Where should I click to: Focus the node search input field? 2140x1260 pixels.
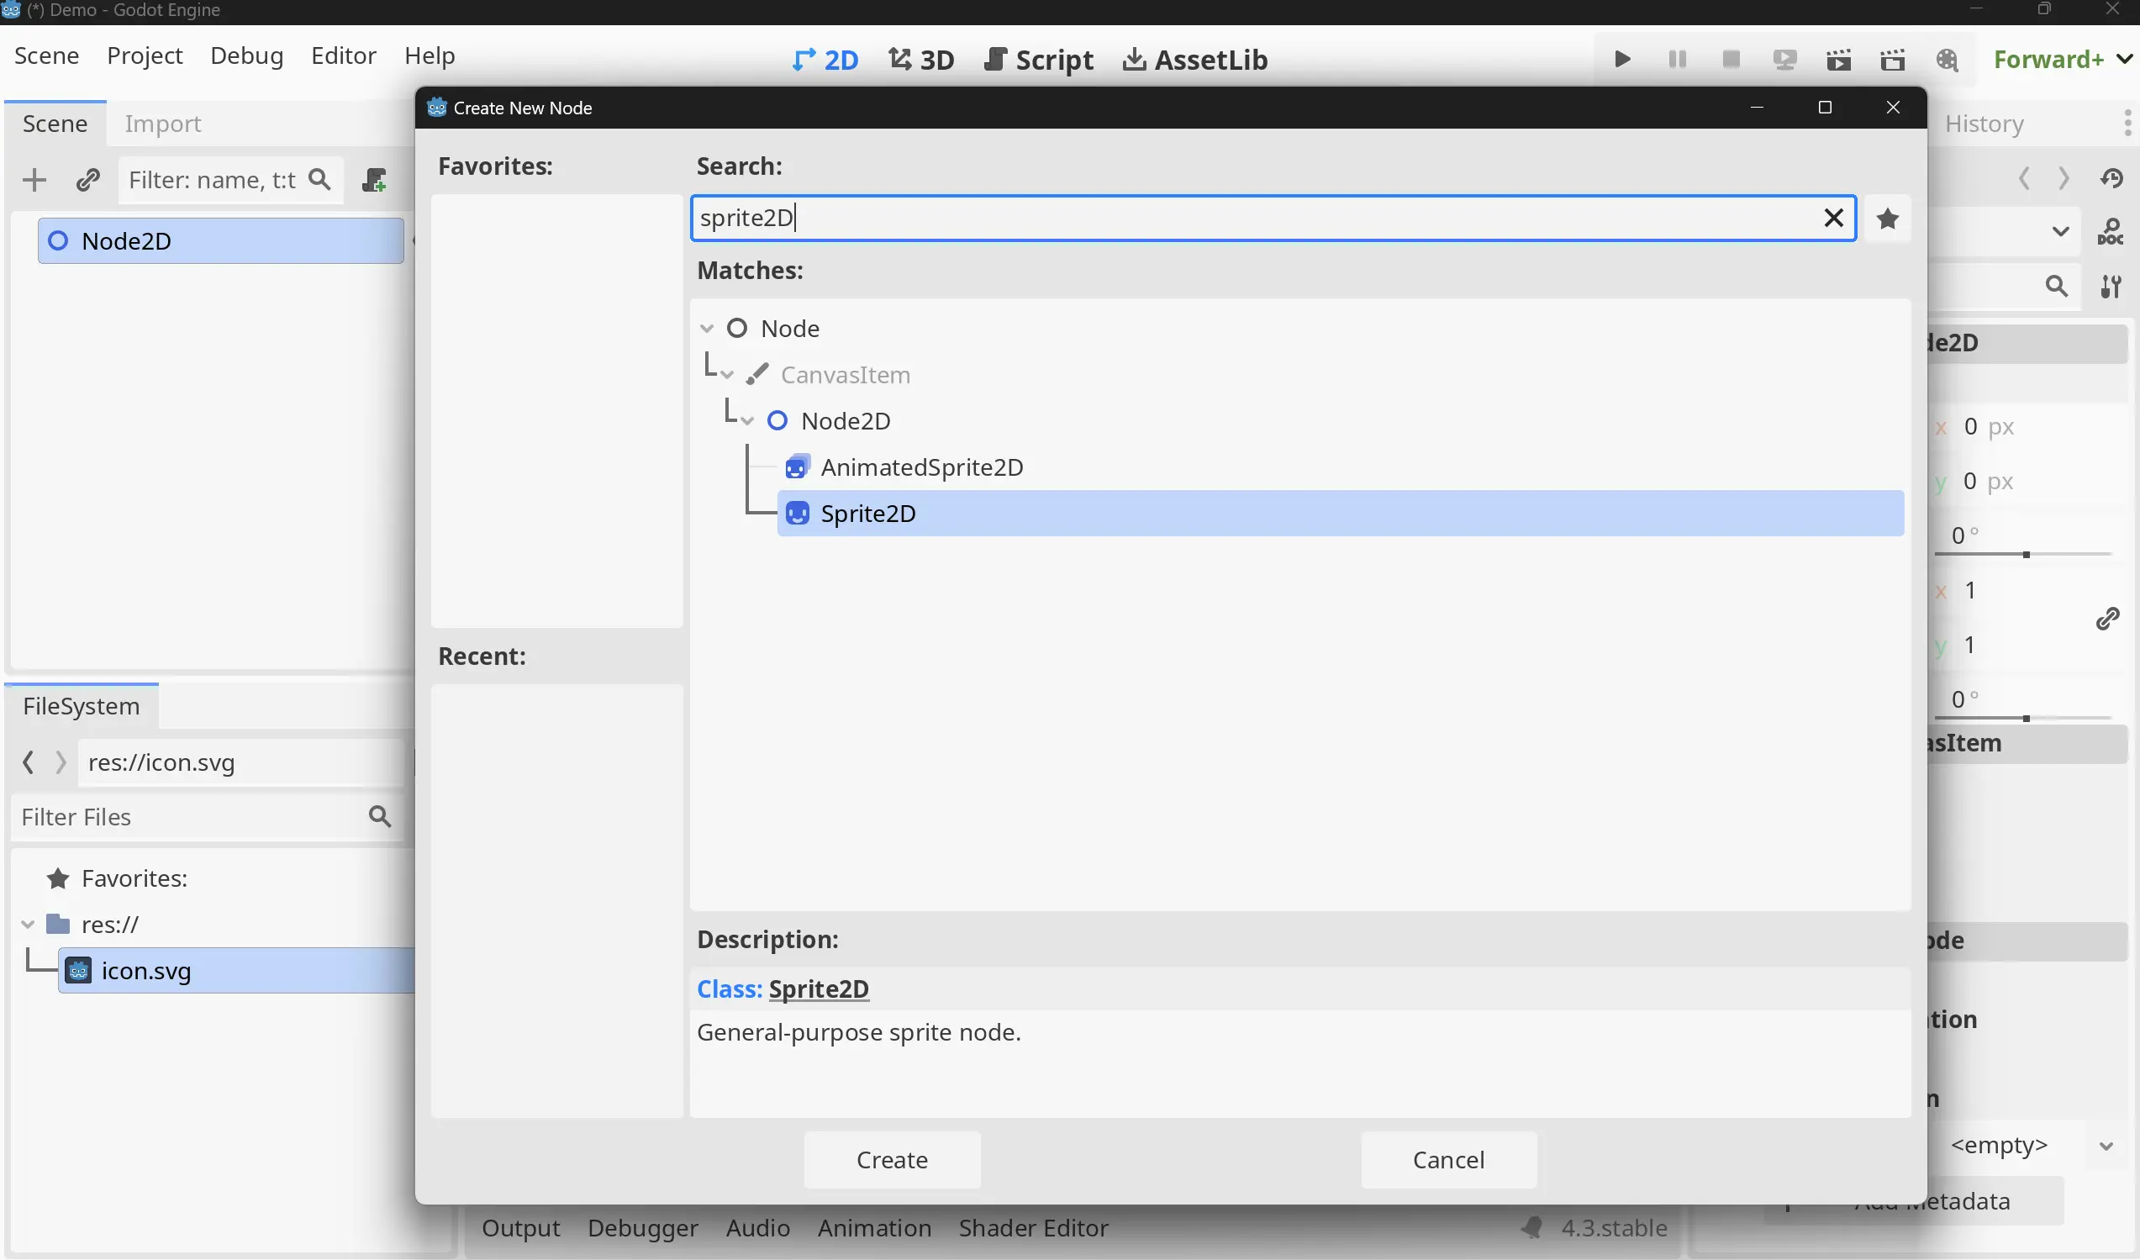(1273, 219)
